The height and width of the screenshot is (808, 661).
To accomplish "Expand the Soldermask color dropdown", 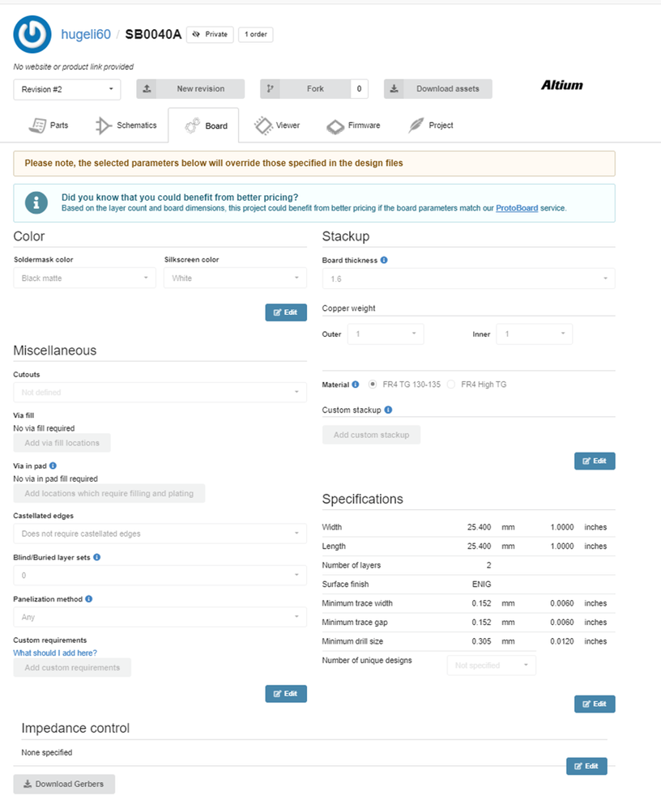I will click(x=84, y=279).
